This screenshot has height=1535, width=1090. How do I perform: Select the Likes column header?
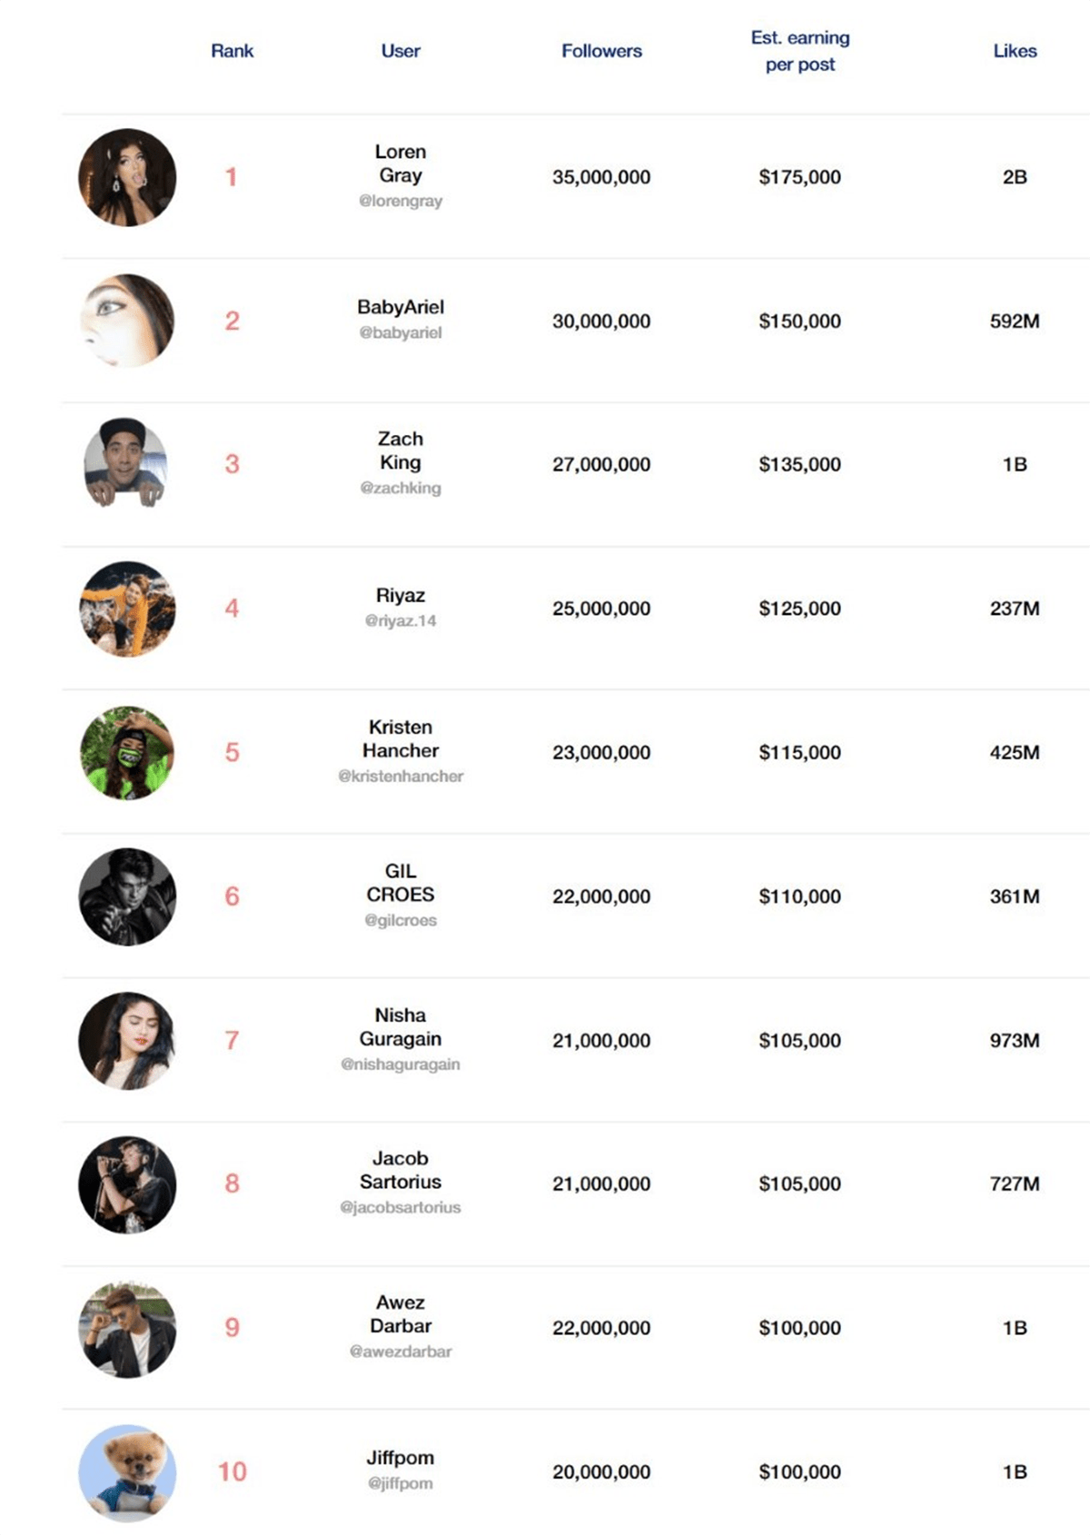(1015, 51)
